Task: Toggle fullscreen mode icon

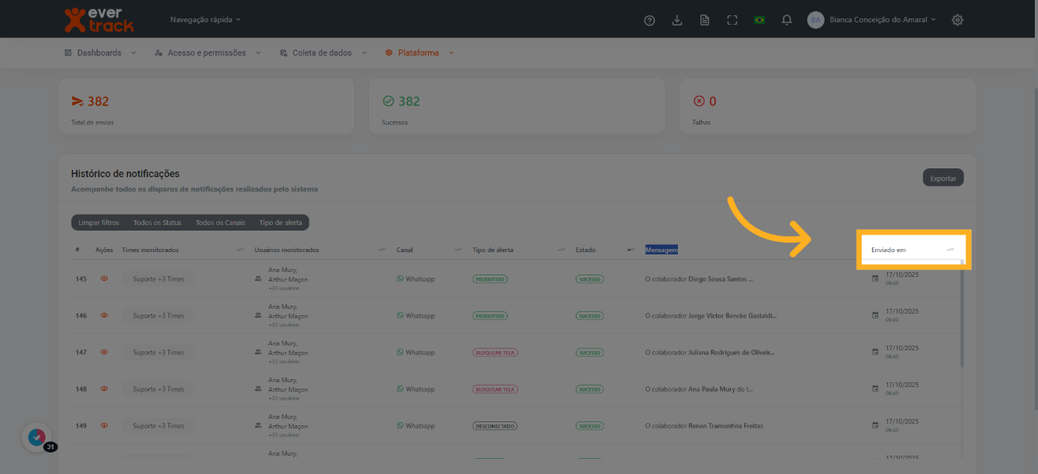Action: [731, 20]
